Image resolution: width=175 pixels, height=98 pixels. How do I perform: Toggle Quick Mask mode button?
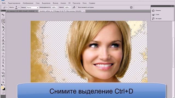pyautogui.click(x=3, y=92)
